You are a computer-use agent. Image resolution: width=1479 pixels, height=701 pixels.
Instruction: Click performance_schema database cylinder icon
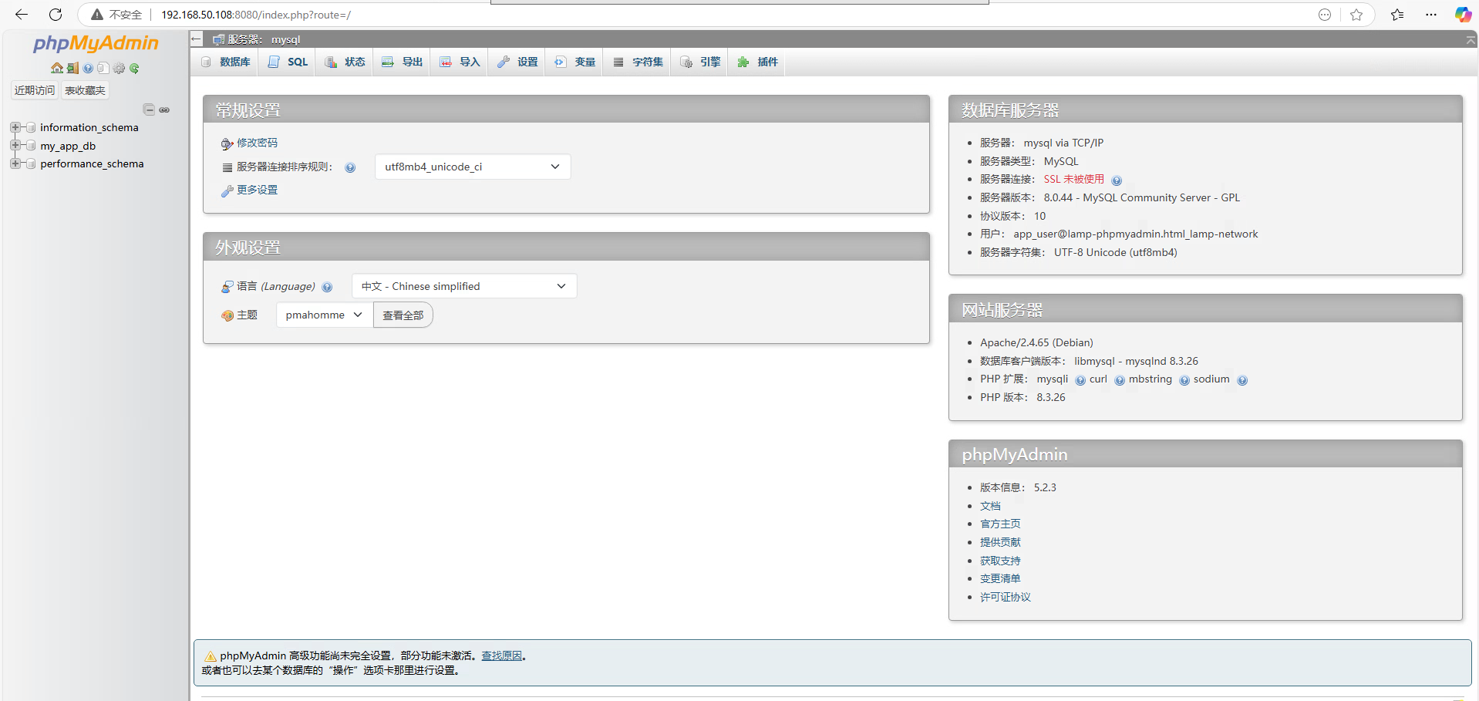click(x=31, y=163)
